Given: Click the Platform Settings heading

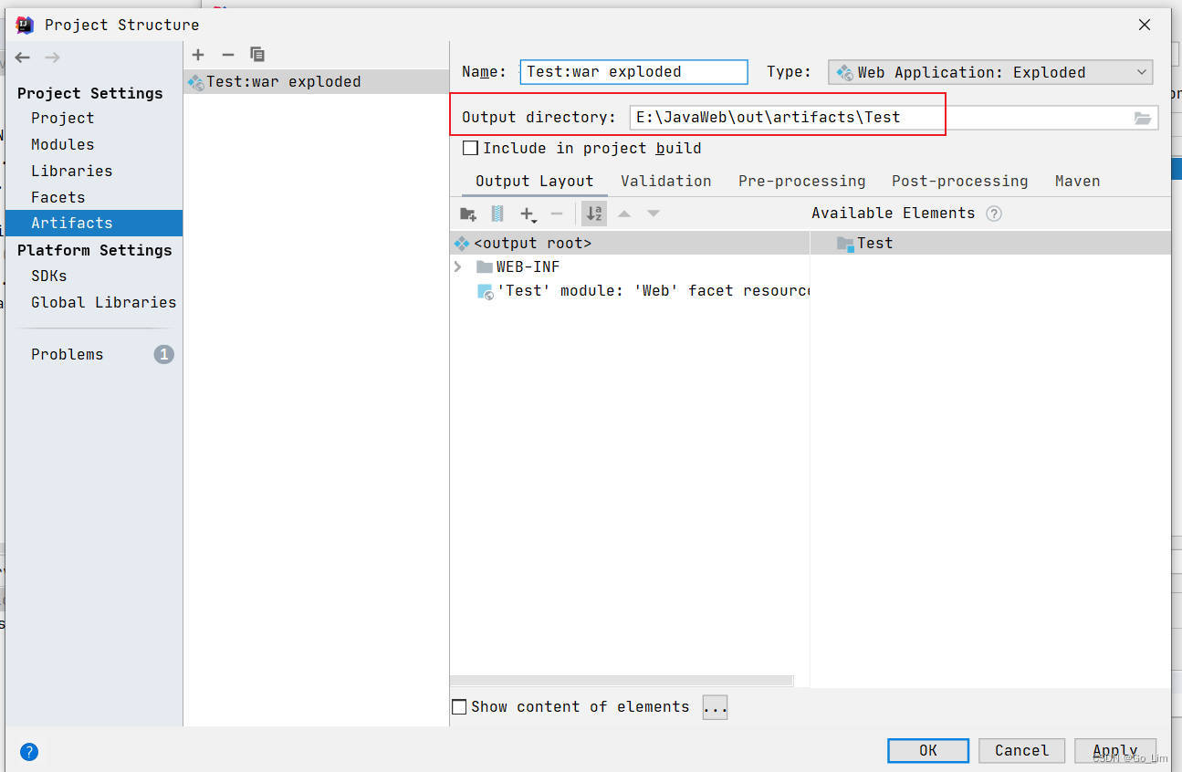Looking at the screenshot, I should (94, 250).
